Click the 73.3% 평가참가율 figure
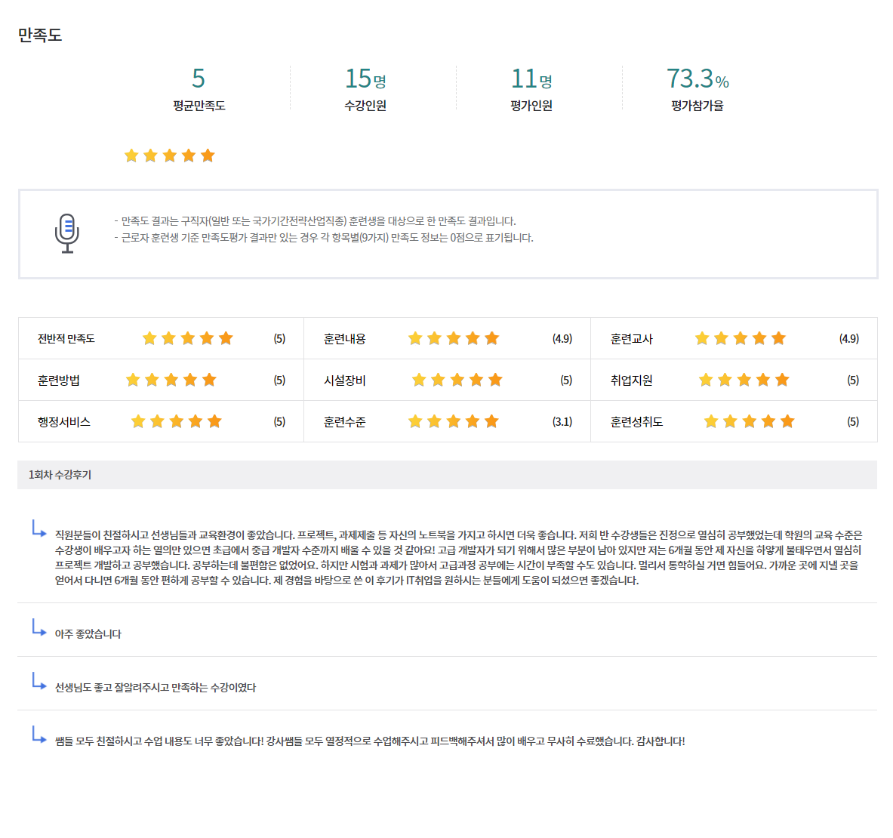This screenshot has width=893, height=838. pyautogui.click(x=697, y=79)
